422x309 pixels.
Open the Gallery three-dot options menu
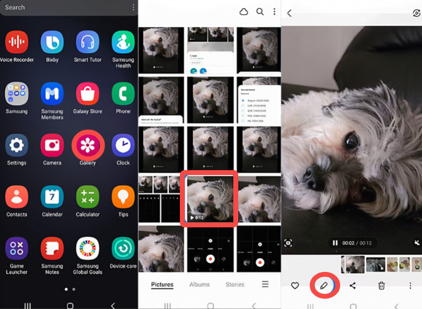coord(274,11)
